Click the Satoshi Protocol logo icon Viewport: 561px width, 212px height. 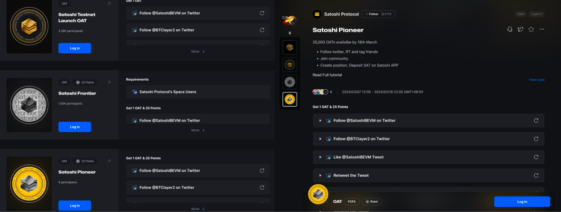[317, 14]
